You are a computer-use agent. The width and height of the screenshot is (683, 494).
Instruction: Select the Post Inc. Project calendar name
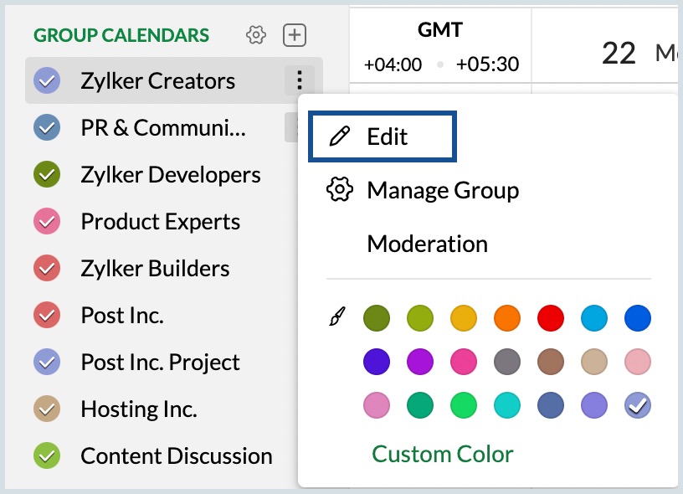click(160, 363)
